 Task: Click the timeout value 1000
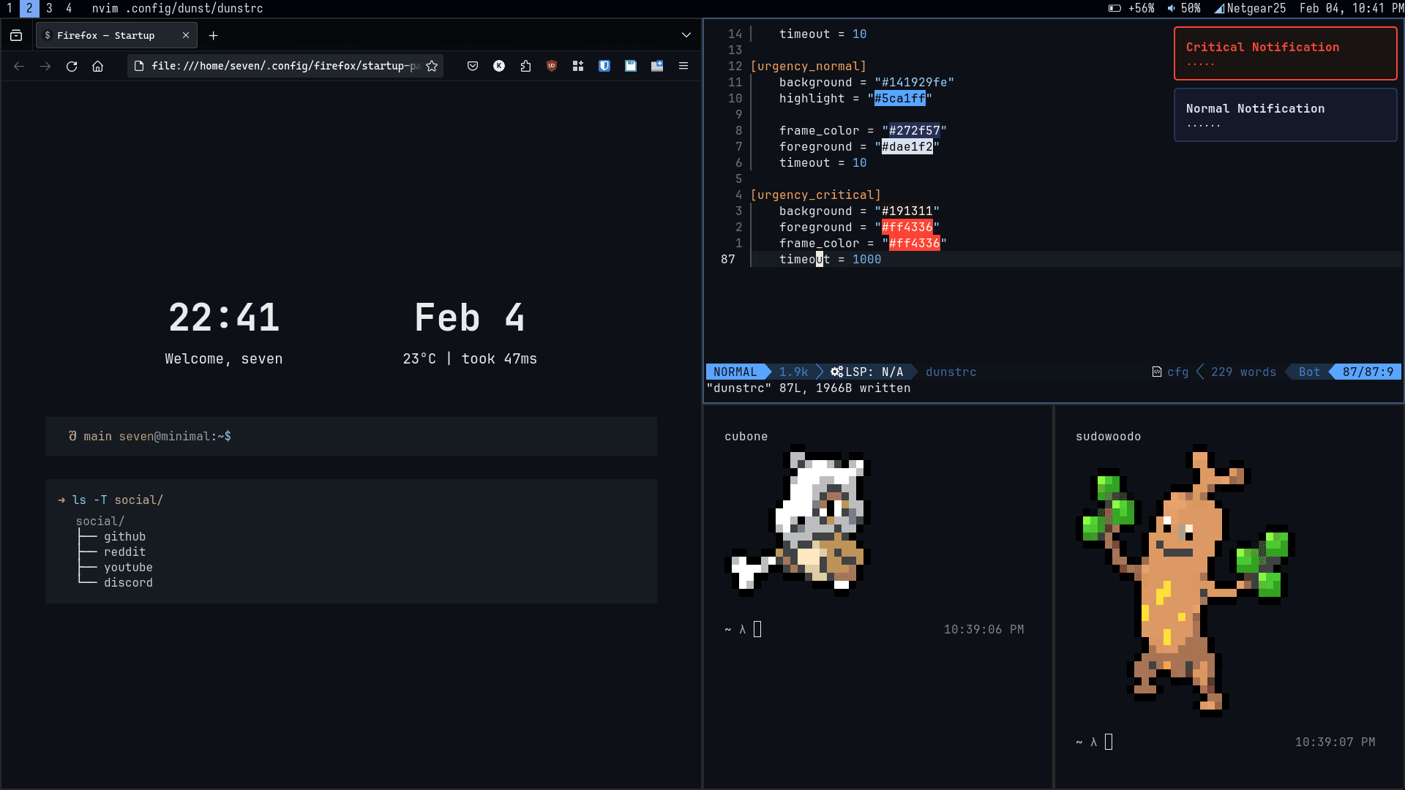(x=867, y=260)
